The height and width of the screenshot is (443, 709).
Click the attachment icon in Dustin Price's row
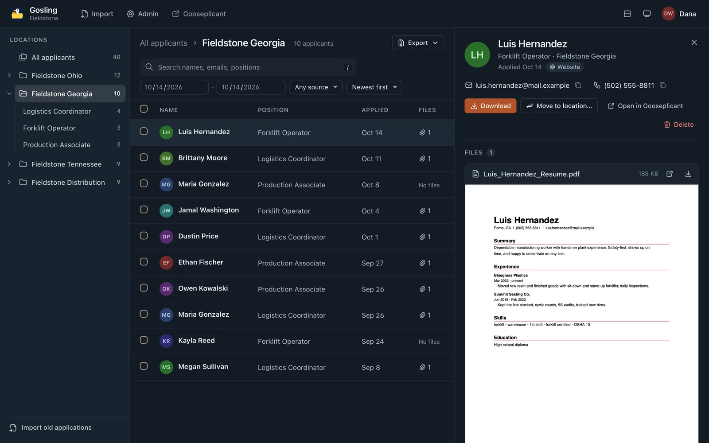coord(422,237)
